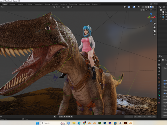Image resolution: width=167 pixels, height=125 pixels.
Task: Toggle the show gizmo button
Action: coord(129,7)
